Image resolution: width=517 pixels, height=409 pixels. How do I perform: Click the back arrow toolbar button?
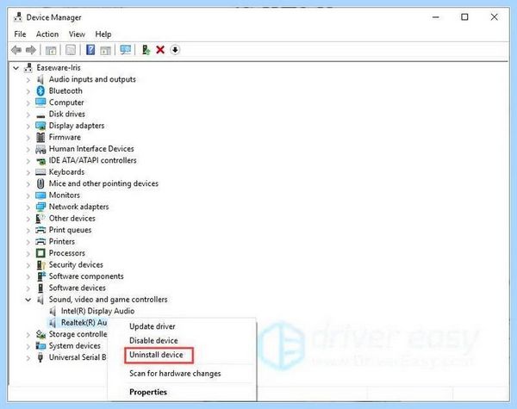pos(16,50)
